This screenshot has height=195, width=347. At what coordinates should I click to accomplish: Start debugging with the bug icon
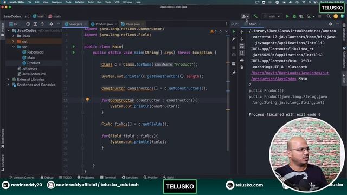pos(294,16)
